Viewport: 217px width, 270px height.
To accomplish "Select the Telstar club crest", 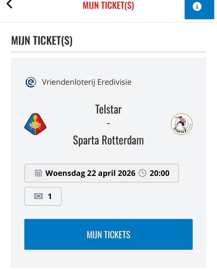I will click(35, 124).
